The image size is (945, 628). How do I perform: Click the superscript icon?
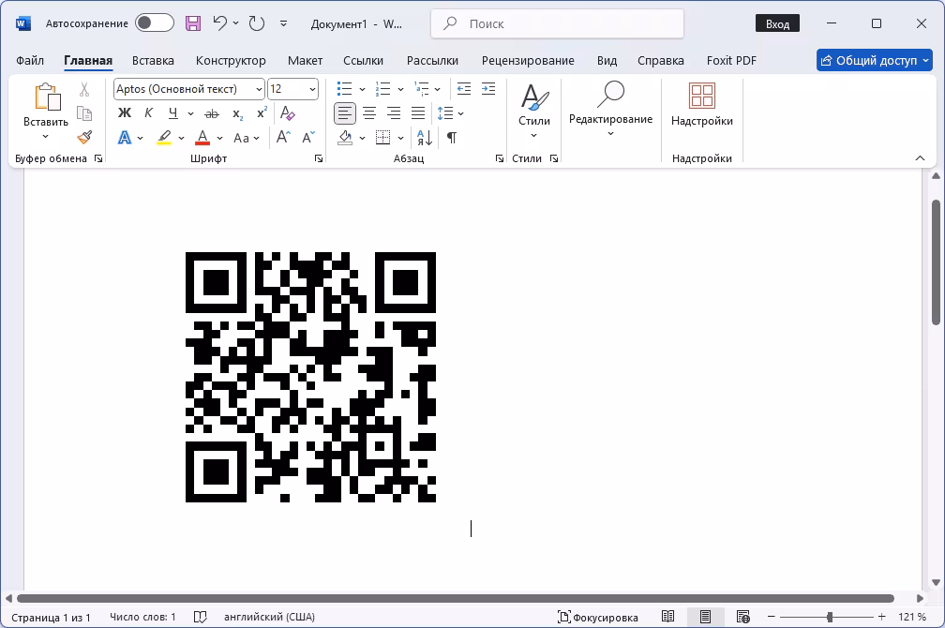[262, 112]
